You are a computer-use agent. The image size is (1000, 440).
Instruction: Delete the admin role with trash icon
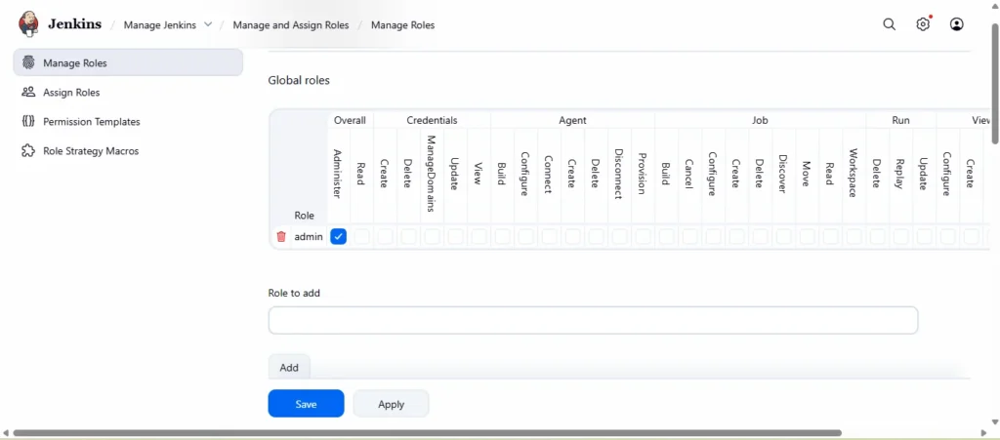(x=281, y=237)
